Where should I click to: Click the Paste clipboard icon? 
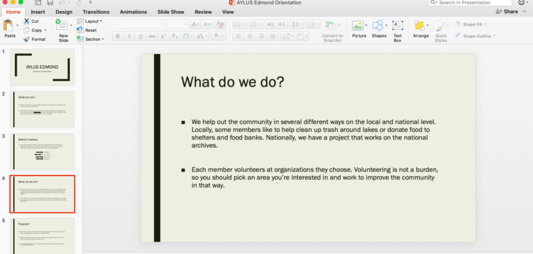8,26
